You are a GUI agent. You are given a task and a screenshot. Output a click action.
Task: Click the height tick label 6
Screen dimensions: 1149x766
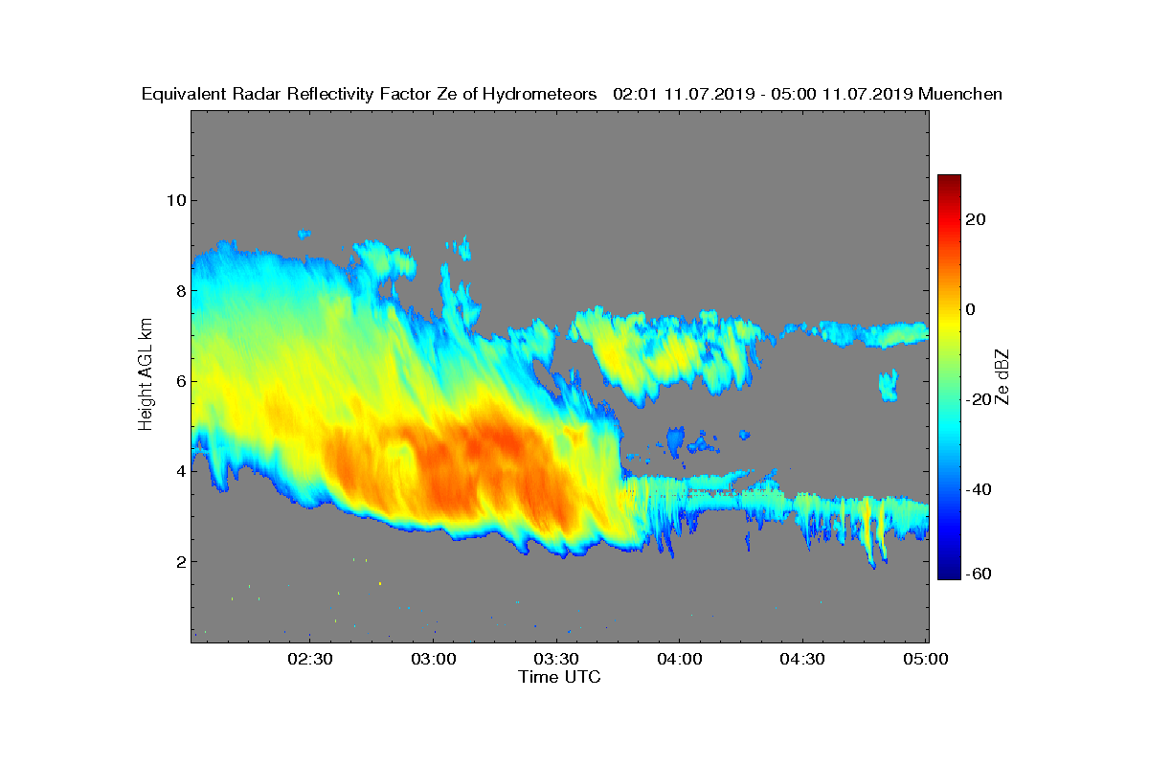pyautogui.click(x=179, y=381)
